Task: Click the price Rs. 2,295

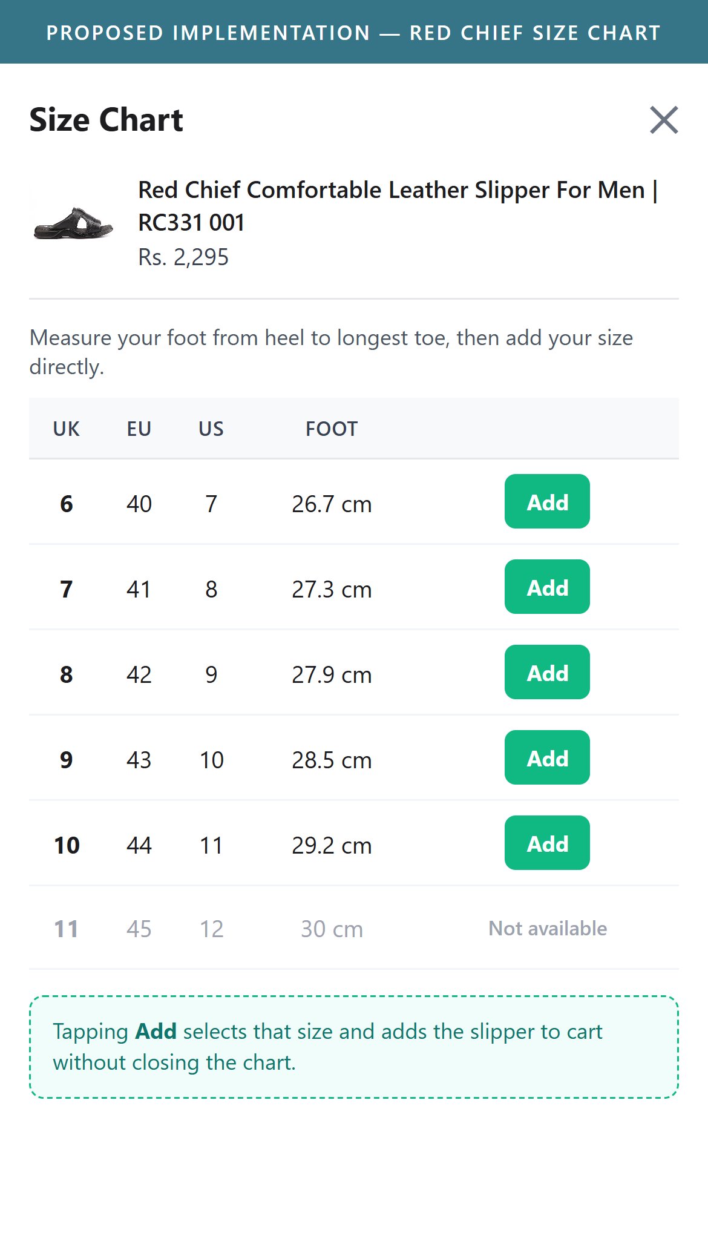Action: [183, 257]
